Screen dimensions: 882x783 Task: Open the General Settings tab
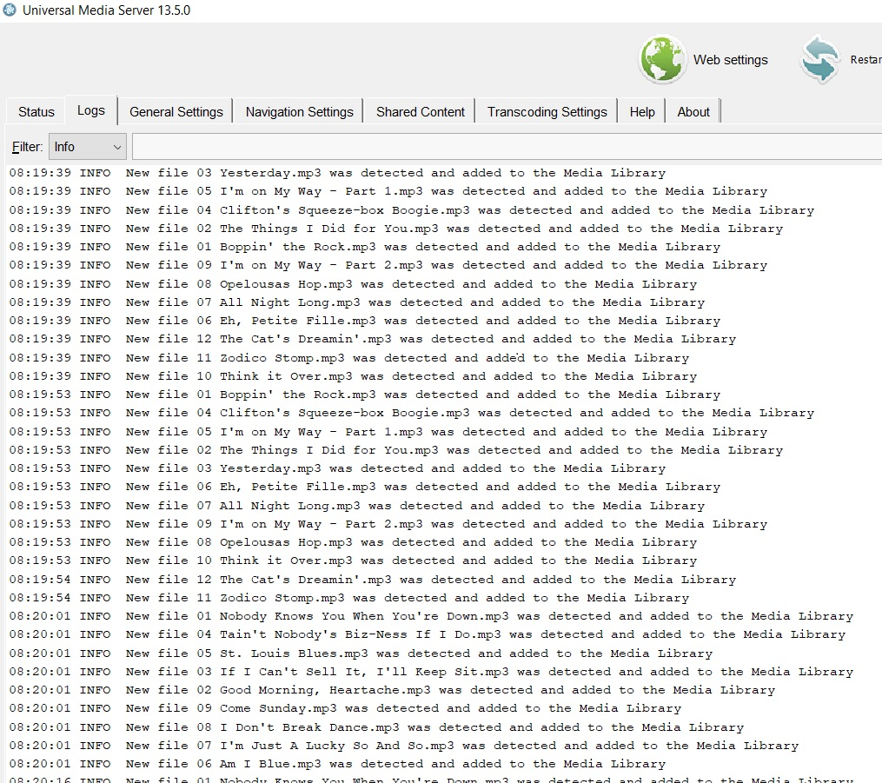[x=176, y=111]
